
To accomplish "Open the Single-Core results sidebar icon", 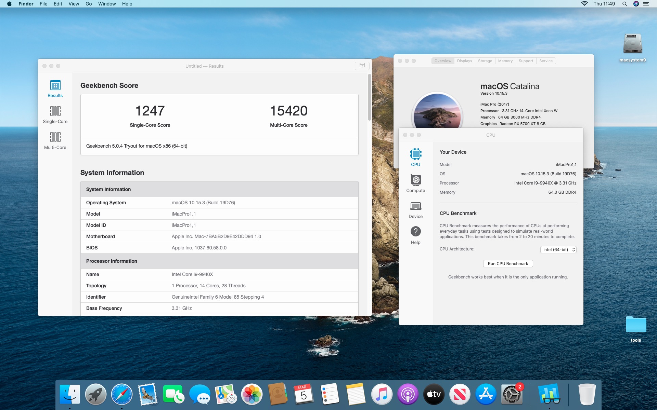I will coord(55,114).
